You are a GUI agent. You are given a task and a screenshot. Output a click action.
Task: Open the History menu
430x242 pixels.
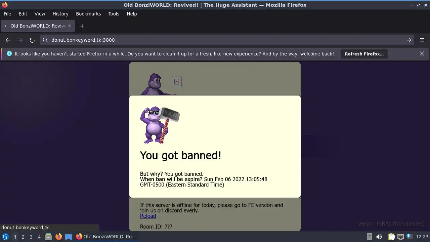(x=60, y=14)
